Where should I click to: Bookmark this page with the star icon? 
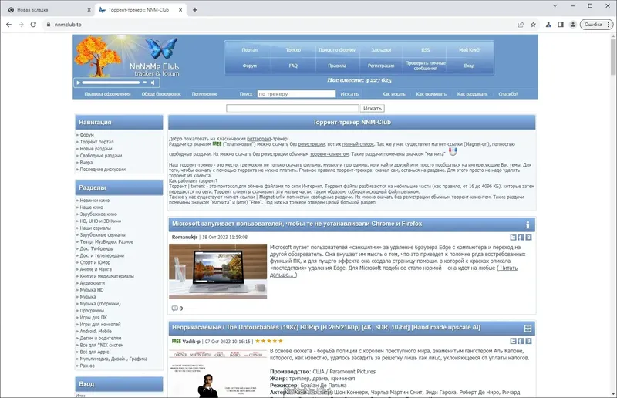pyautogui.click(x=533, y=25)
